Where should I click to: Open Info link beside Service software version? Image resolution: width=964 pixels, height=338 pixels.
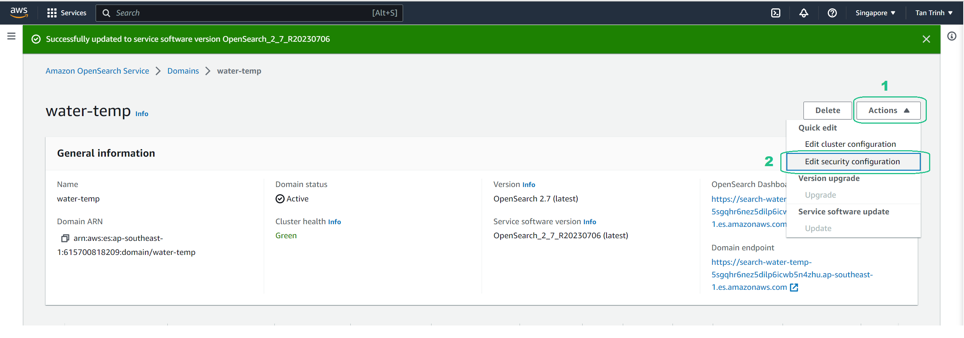tap(589, 222)
